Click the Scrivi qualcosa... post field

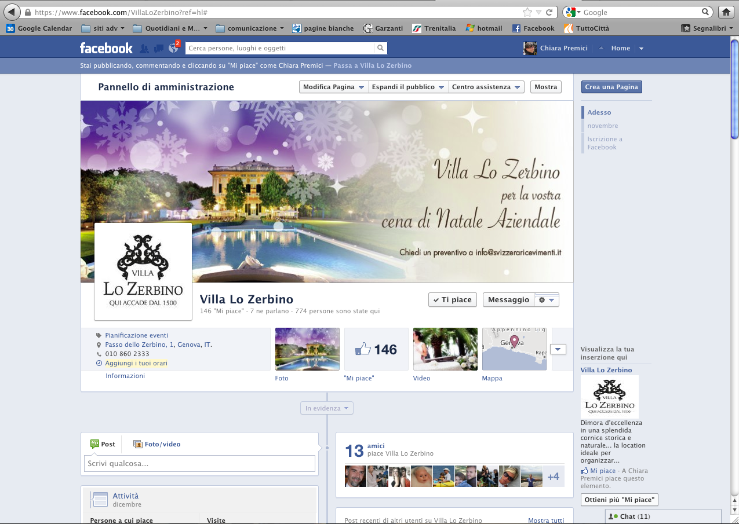point(200,463)
